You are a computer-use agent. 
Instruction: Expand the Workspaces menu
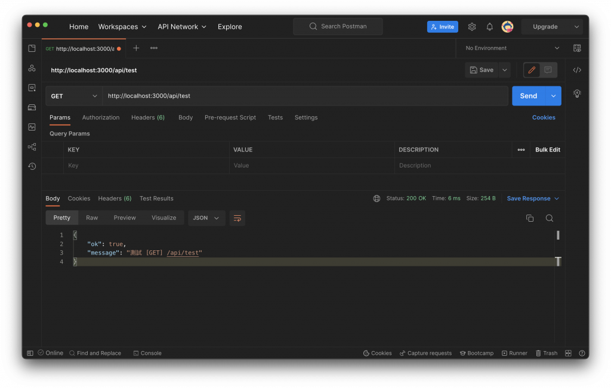(x=122, y=26)
